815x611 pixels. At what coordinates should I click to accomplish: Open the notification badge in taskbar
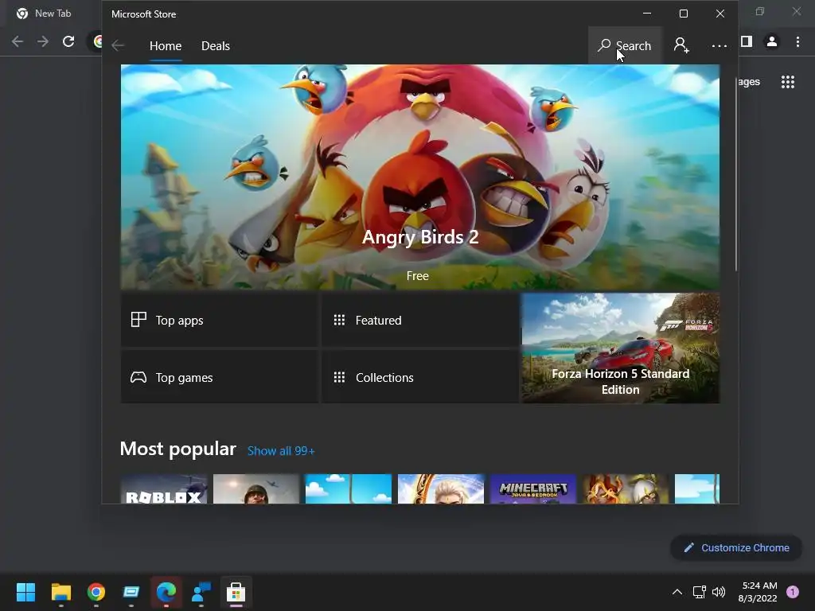tap(793, 592)
